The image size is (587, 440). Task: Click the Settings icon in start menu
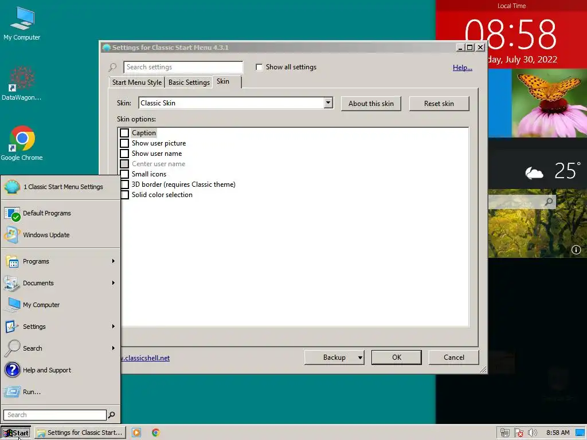tap(11, 327)
